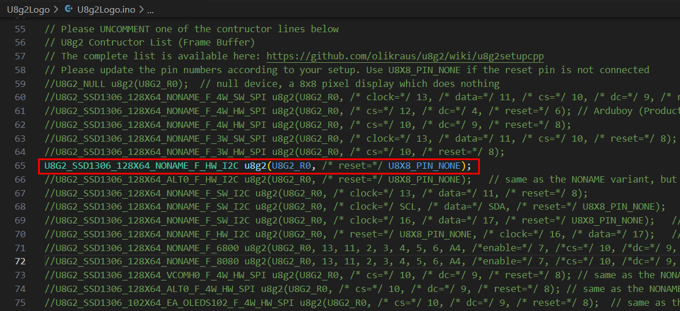Click the U8g2Logo folder breadcrumb
The image size is (680, 311).
(x=28, y=9)
